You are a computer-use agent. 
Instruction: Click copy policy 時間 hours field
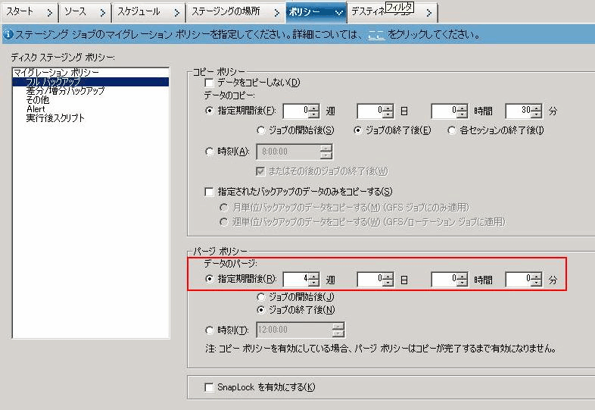coord(444,111)
